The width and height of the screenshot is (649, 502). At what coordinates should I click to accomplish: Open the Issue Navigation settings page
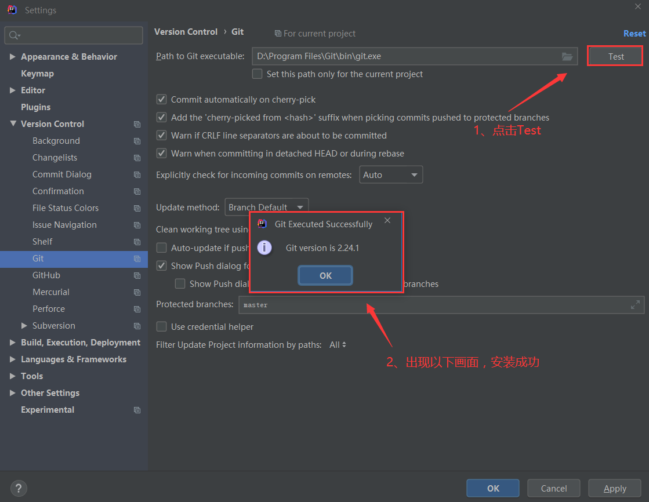(x=64, y=225)
